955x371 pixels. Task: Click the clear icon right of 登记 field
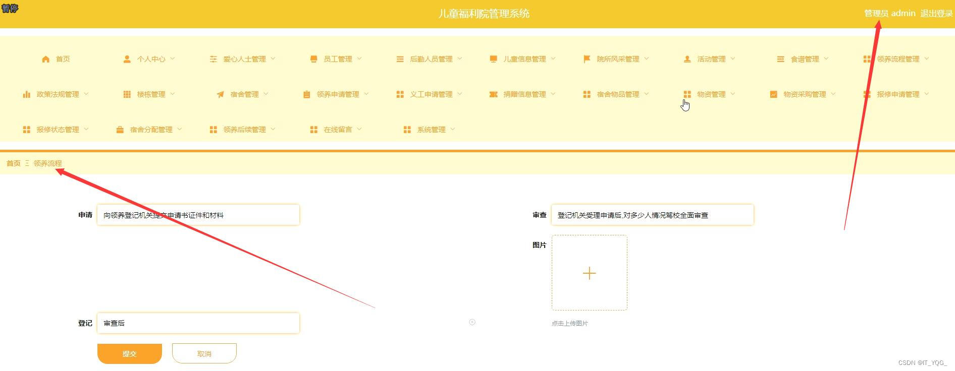pyautogui.click(x=472, y=322)
